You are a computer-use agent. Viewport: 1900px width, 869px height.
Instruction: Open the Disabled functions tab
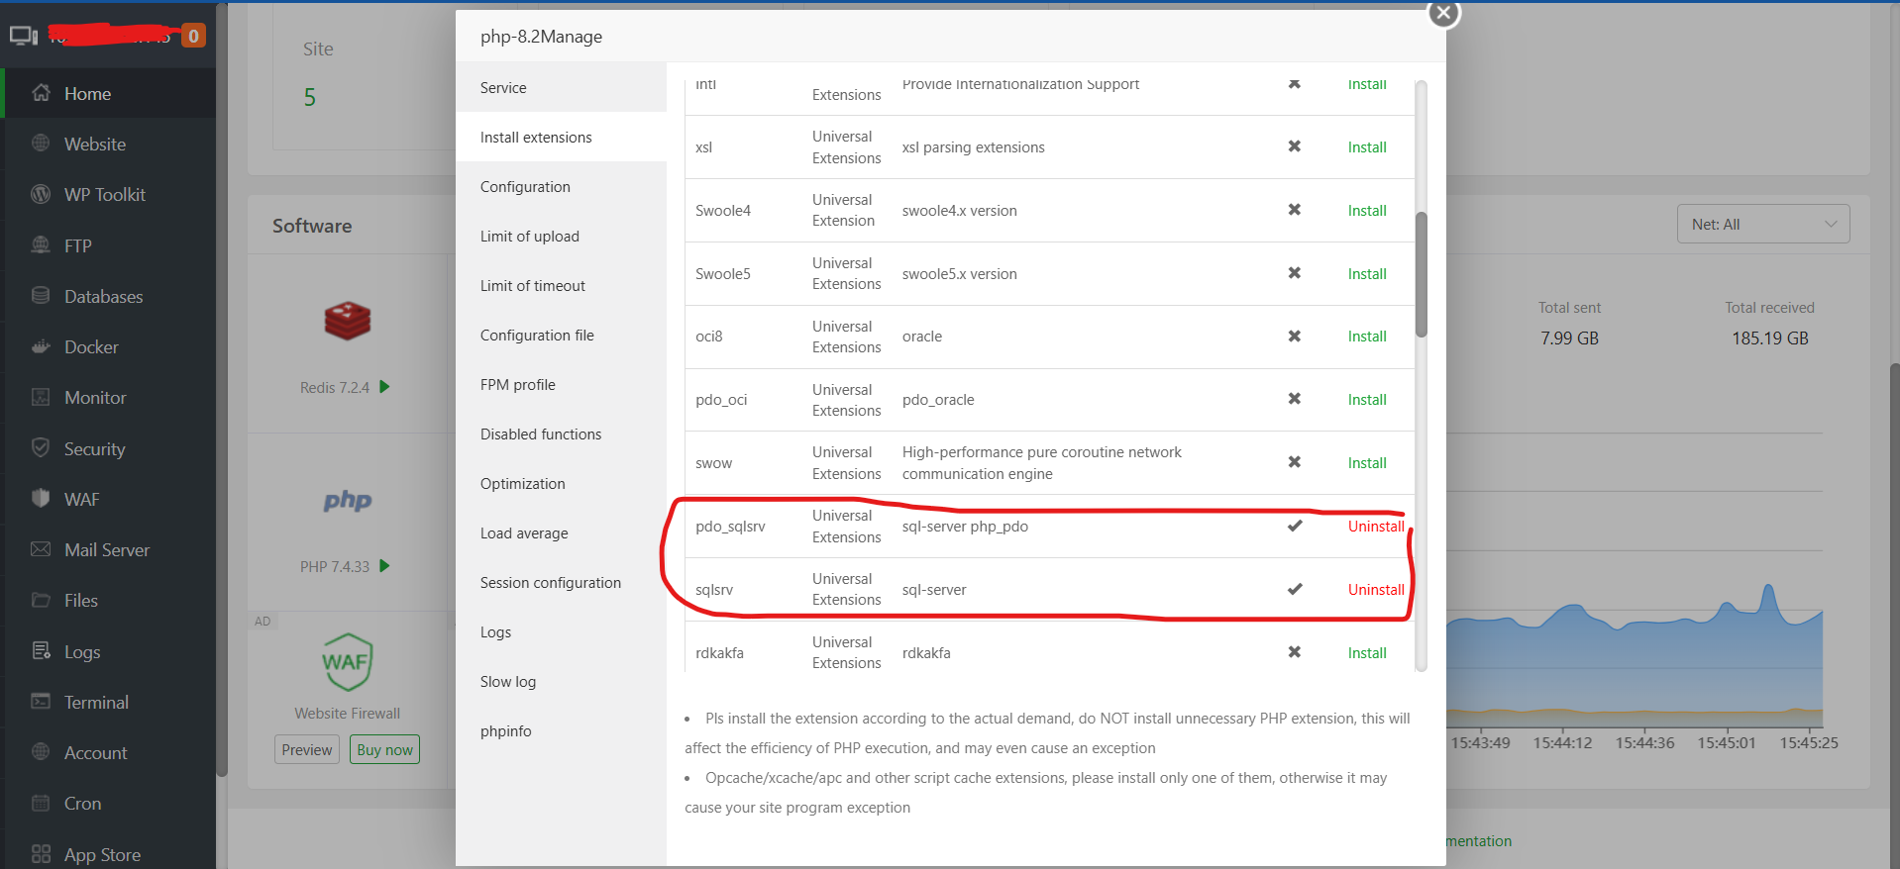tap(541, 434)
